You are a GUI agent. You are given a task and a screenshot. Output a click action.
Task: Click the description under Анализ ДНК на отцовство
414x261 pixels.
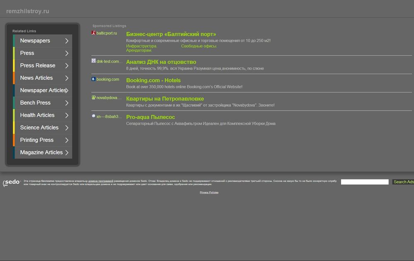(x=195, y=68)
